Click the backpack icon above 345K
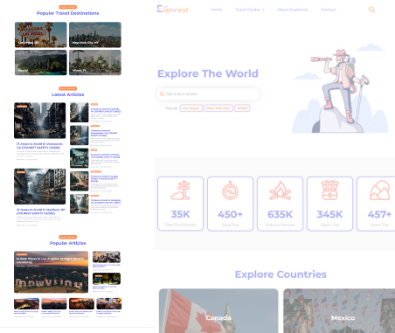This screenshot has height=333, width=395. point(329,191)
